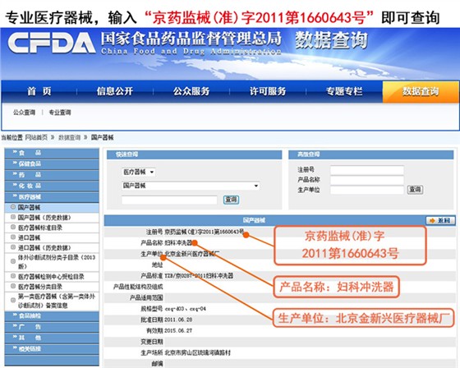This screenshot has width=460, height=368.
Task: Select the 国产器械 sidebar item
Action: click(52, 208)
